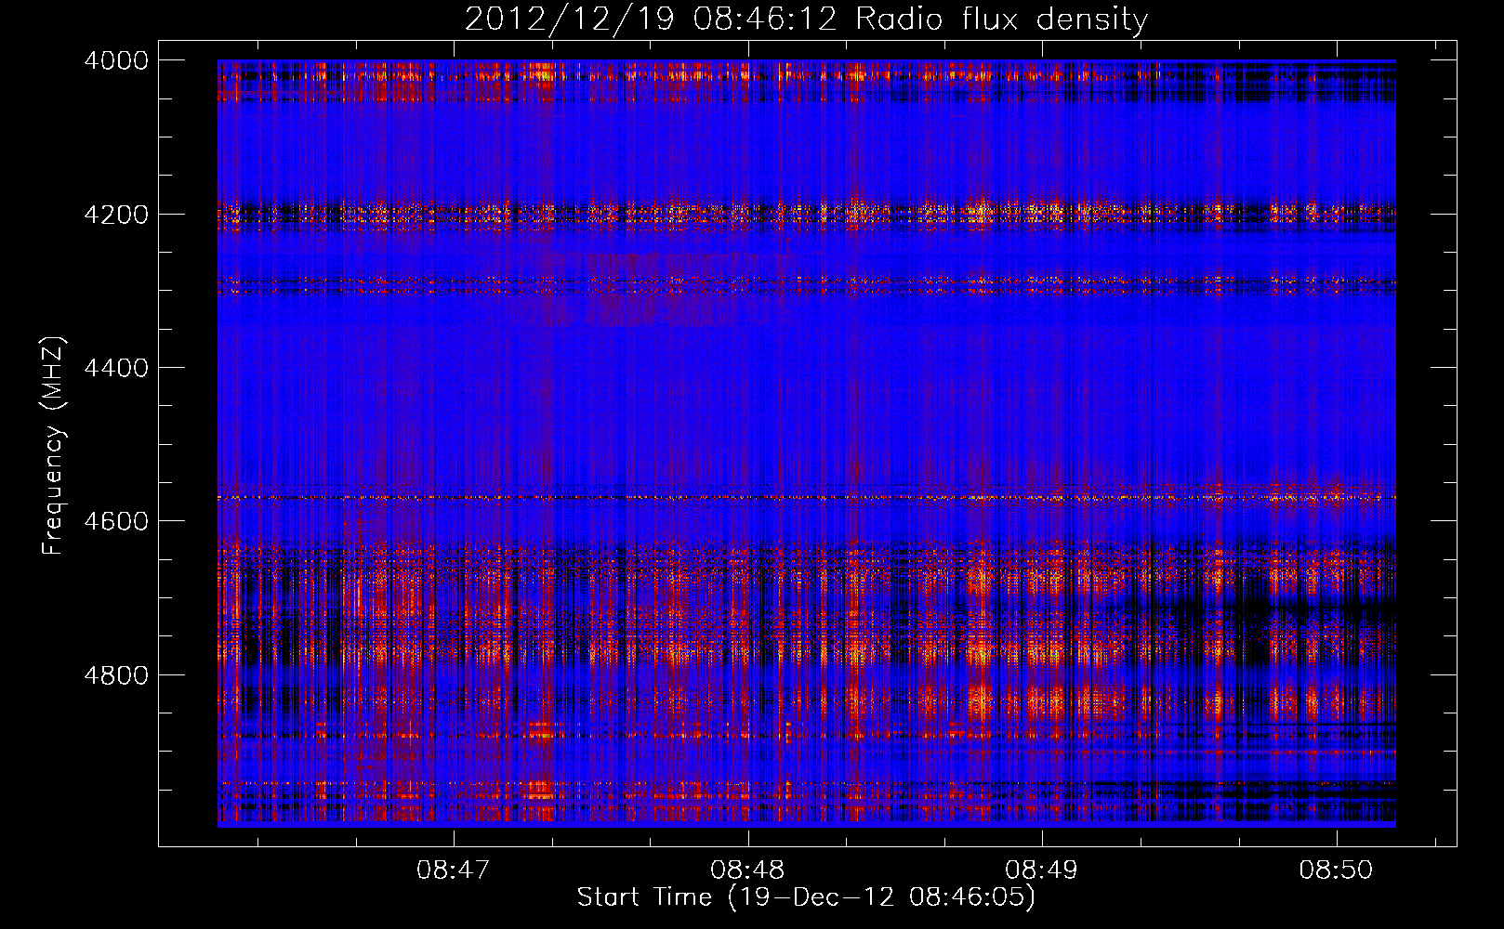Screen dimensions: 1504x929
Task: Click the 08:50 time tick label
Action: tap(1336, 870)
